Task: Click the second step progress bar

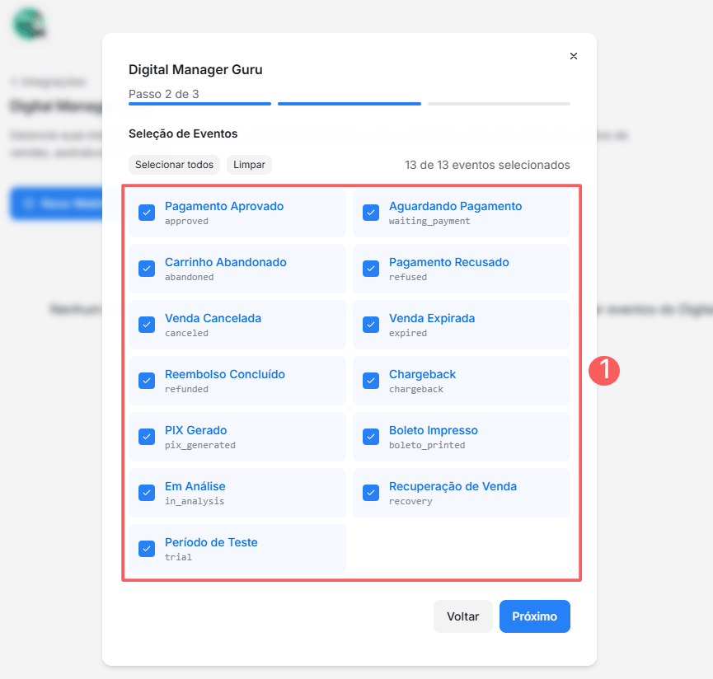Action: 349,104
